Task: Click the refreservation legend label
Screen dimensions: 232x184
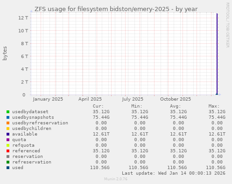Action: (32, 162)
